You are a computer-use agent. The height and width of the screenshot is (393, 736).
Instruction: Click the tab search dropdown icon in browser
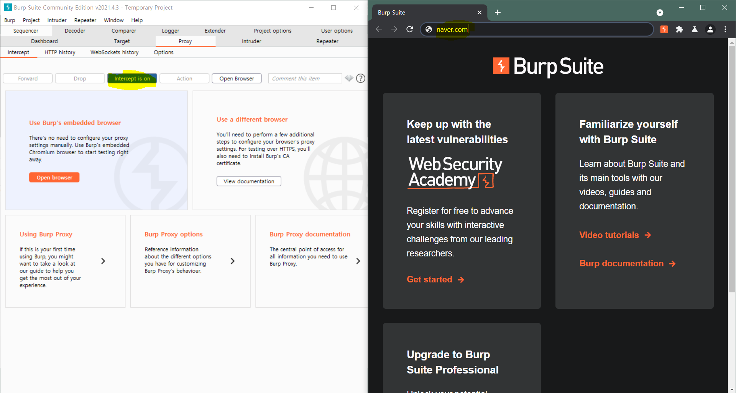point(660,13)
